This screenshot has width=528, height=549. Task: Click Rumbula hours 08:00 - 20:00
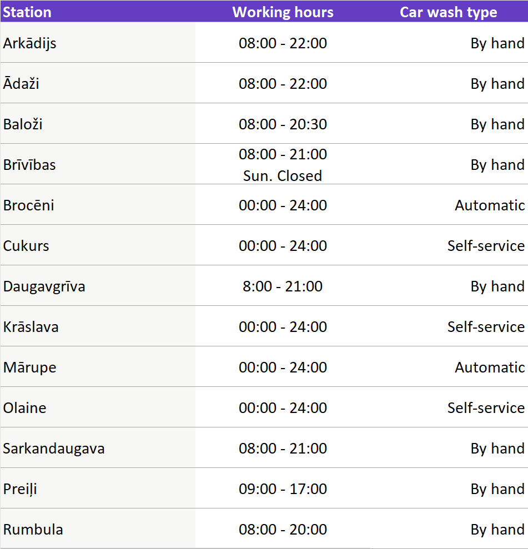point(283,530)
